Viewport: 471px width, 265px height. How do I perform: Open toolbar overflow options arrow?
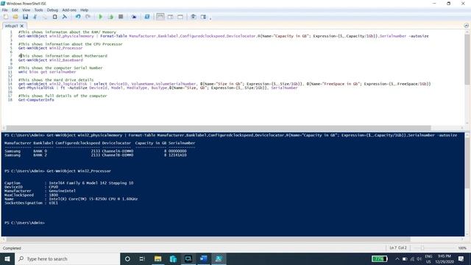click(x=210, y=18)
